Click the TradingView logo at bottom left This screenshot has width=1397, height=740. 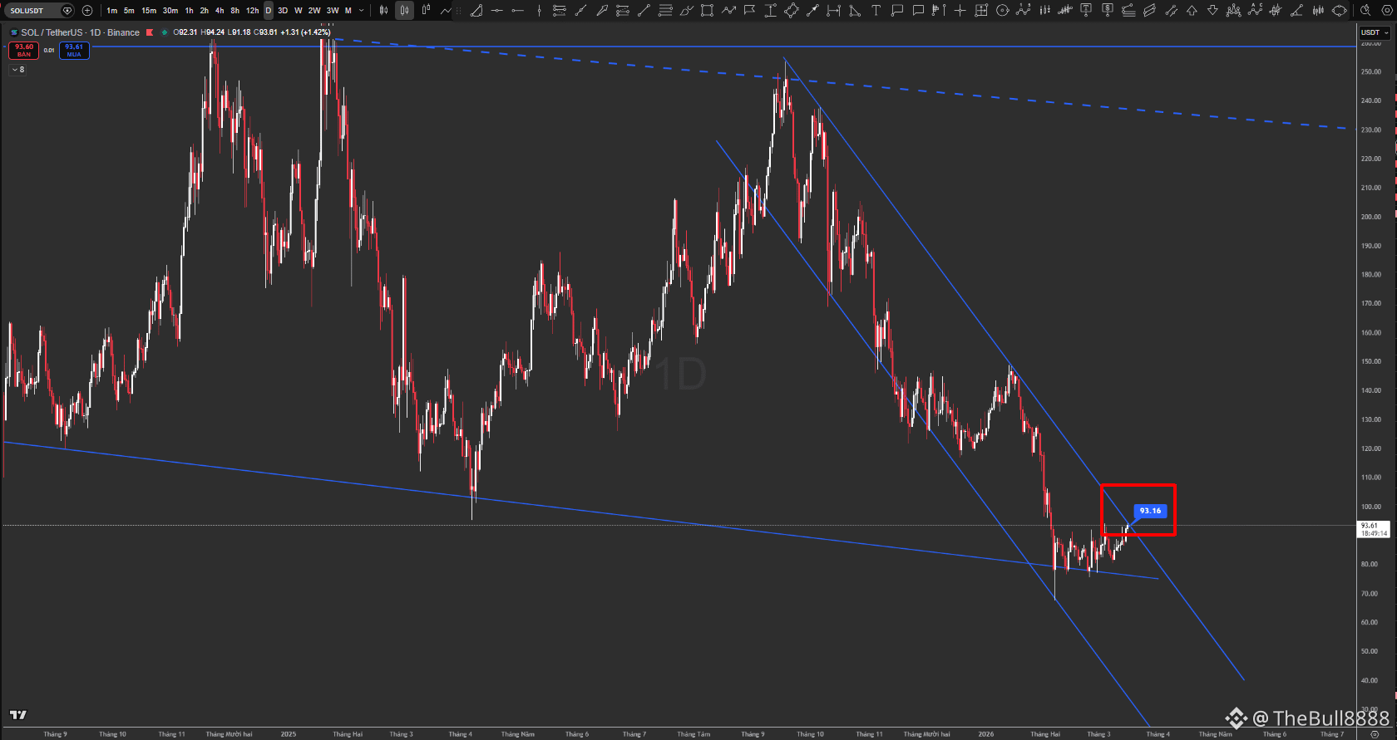(x=18, y=715)
